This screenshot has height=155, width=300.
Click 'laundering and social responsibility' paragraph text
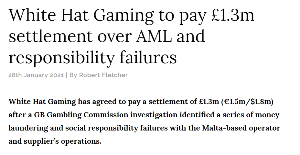point(73,128)
